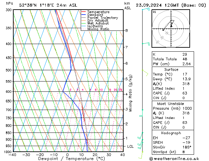Click the surface Temp (°C) value 17

coord(185,74)
